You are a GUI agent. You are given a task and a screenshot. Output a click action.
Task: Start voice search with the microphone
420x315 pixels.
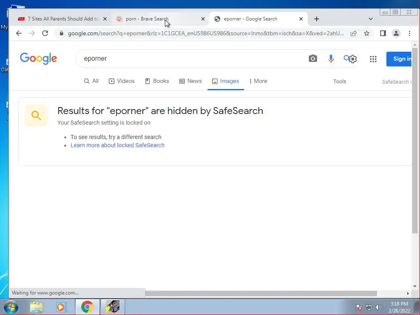pos(331,58)
